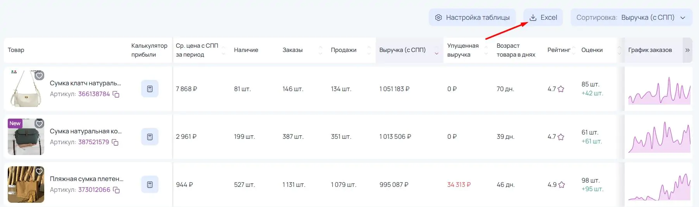
Task: Copy article number 387521579
Action: (x=115, y=142)
